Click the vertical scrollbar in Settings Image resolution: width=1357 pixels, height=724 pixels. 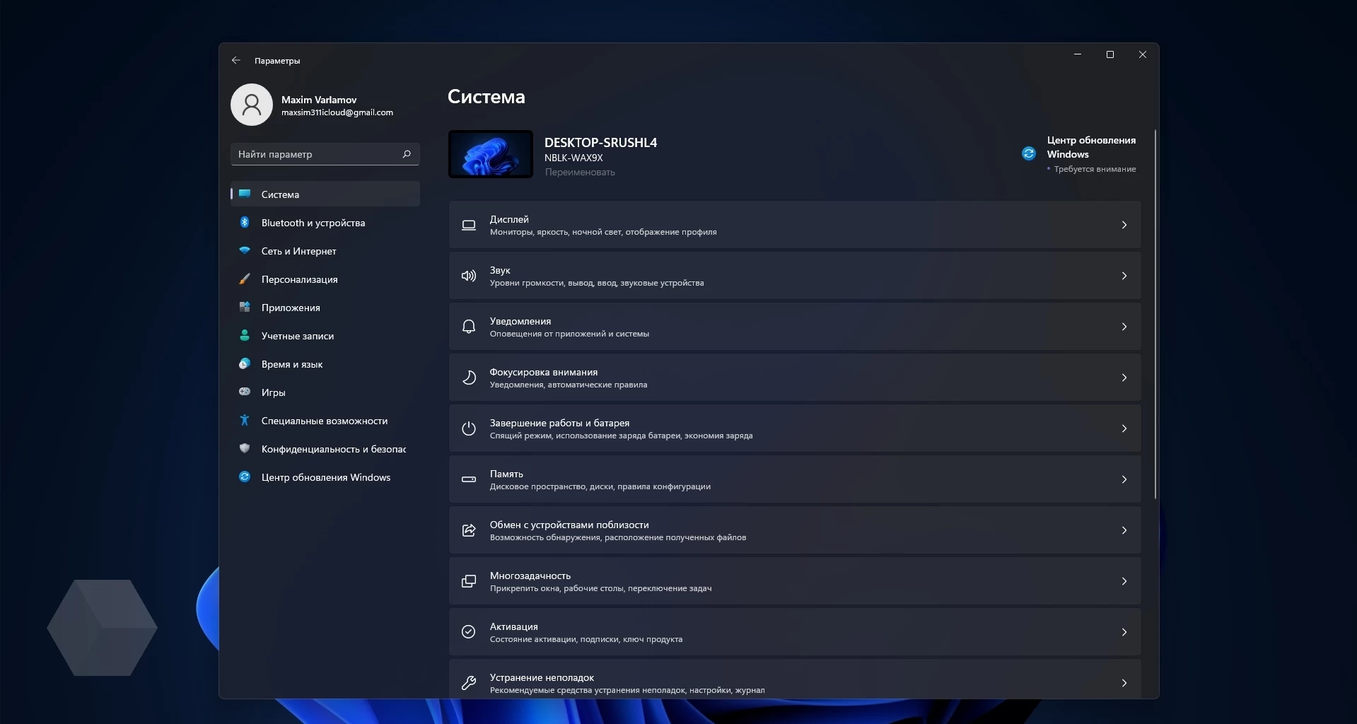(x=1155, y=314)
